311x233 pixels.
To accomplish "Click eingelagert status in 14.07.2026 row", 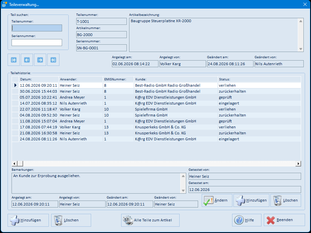I will [259, 103].
